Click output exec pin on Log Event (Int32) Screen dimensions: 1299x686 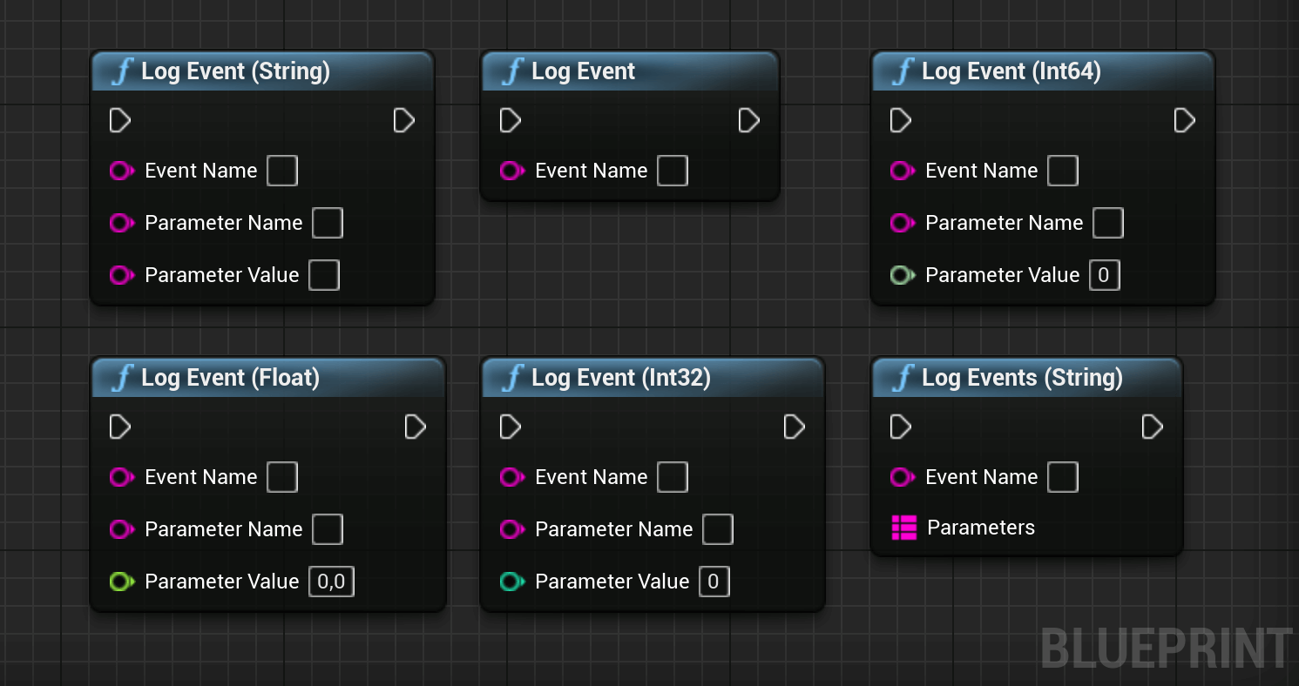click(x=795, y=427)
